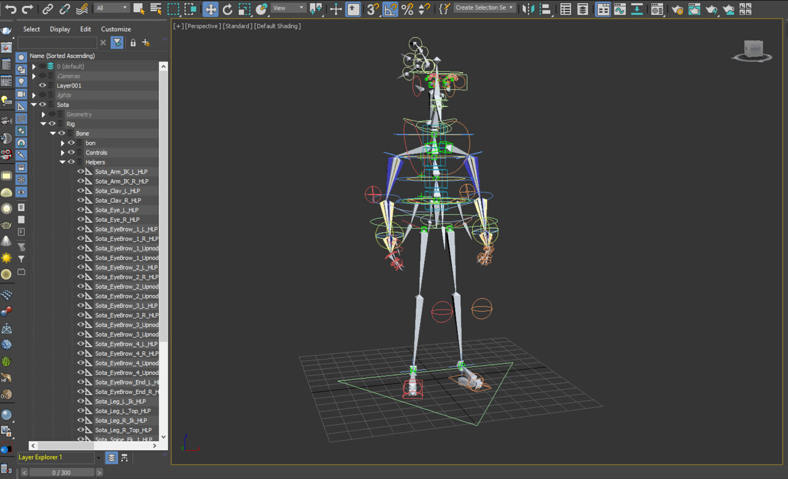Open the Customize menu in Layer Explorer
The height and width of the screenshot is (479, 788).
point(116,29)
